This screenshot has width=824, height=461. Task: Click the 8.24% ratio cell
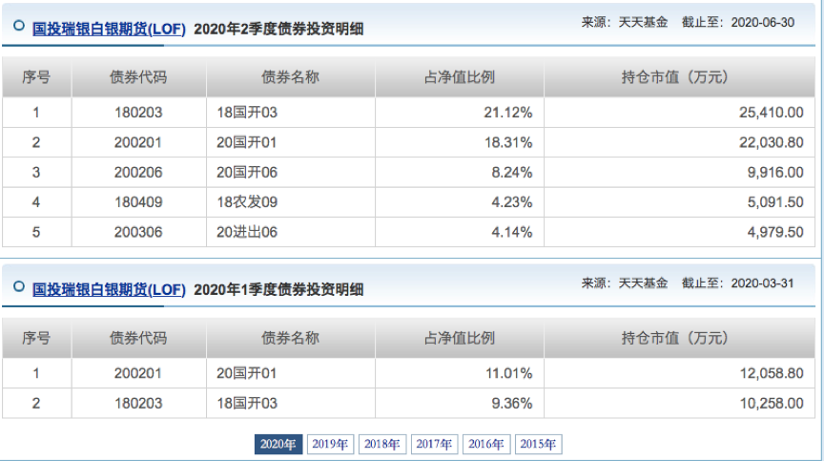[x=512, y=173]
